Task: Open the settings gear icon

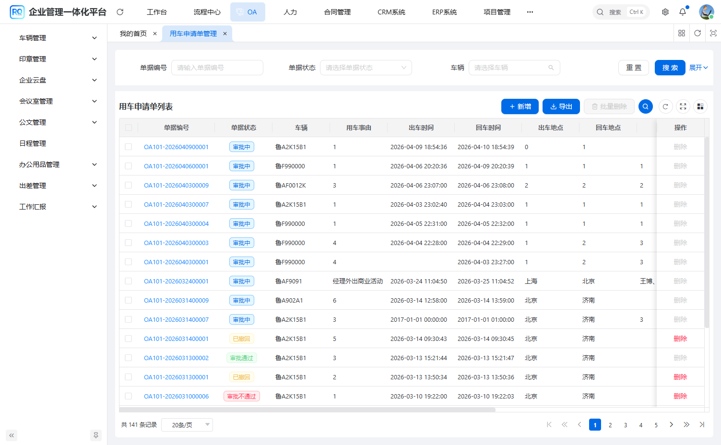Action: (665, 12)
